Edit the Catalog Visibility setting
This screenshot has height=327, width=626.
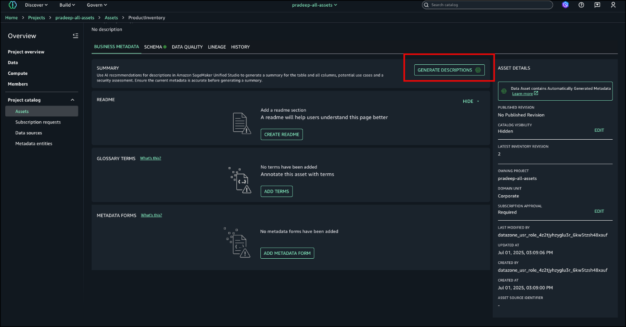pyautogui.click(x=599, y=130)
